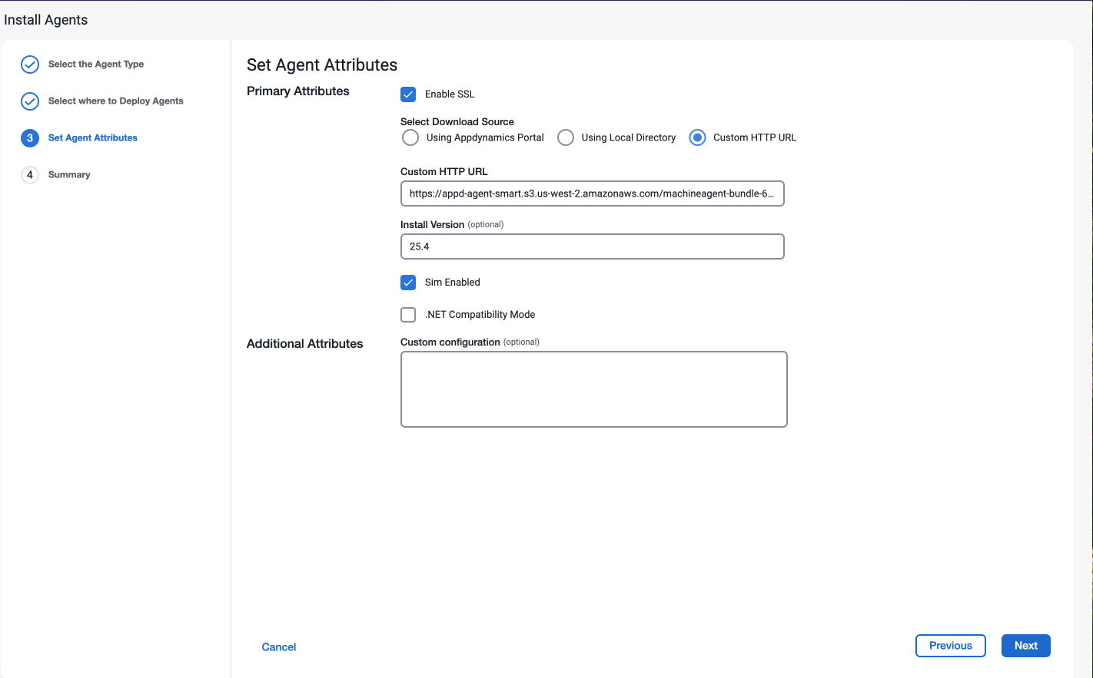Click the blue step 3 badge
The width and height of the screenshot is (1093, 678).
29,138
